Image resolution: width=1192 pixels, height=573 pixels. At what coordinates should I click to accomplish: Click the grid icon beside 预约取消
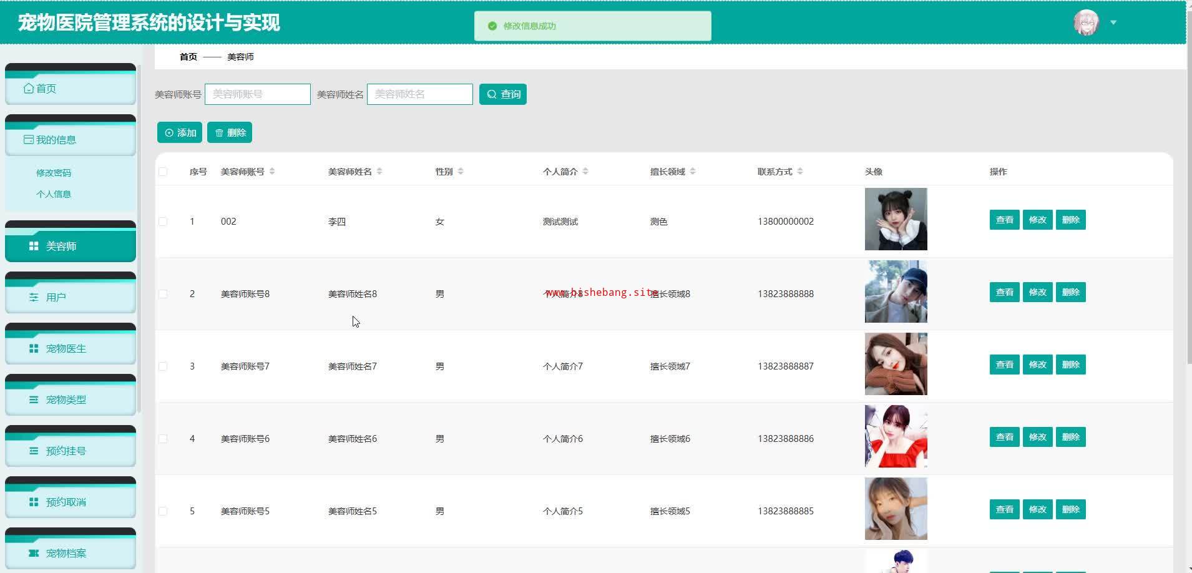click(x=34, y=502)
